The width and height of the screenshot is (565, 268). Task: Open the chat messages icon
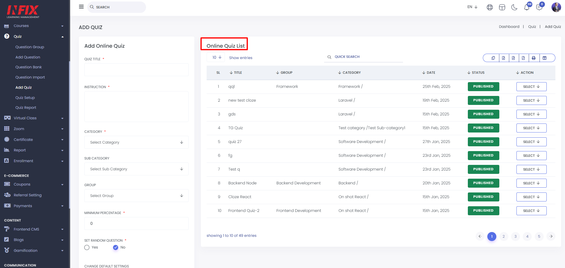pos(539,7)
